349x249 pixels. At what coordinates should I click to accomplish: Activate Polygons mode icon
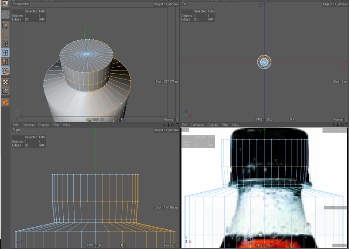click(5, 62)
